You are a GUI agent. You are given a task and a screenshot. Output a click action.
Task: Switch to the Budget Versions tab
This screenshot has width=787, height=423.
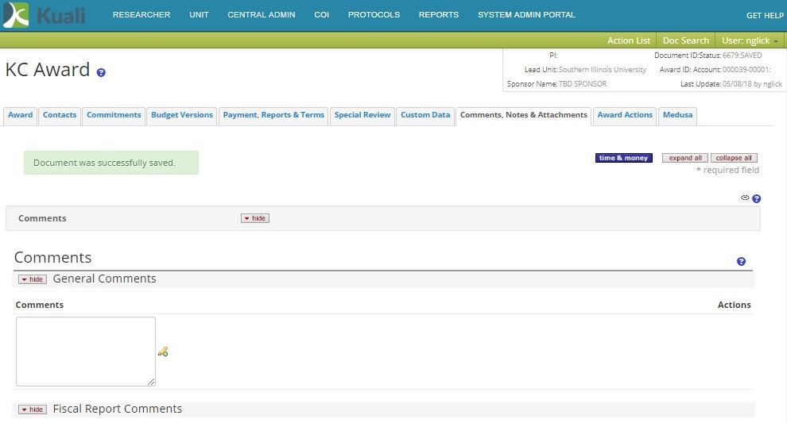click(182, 115)
